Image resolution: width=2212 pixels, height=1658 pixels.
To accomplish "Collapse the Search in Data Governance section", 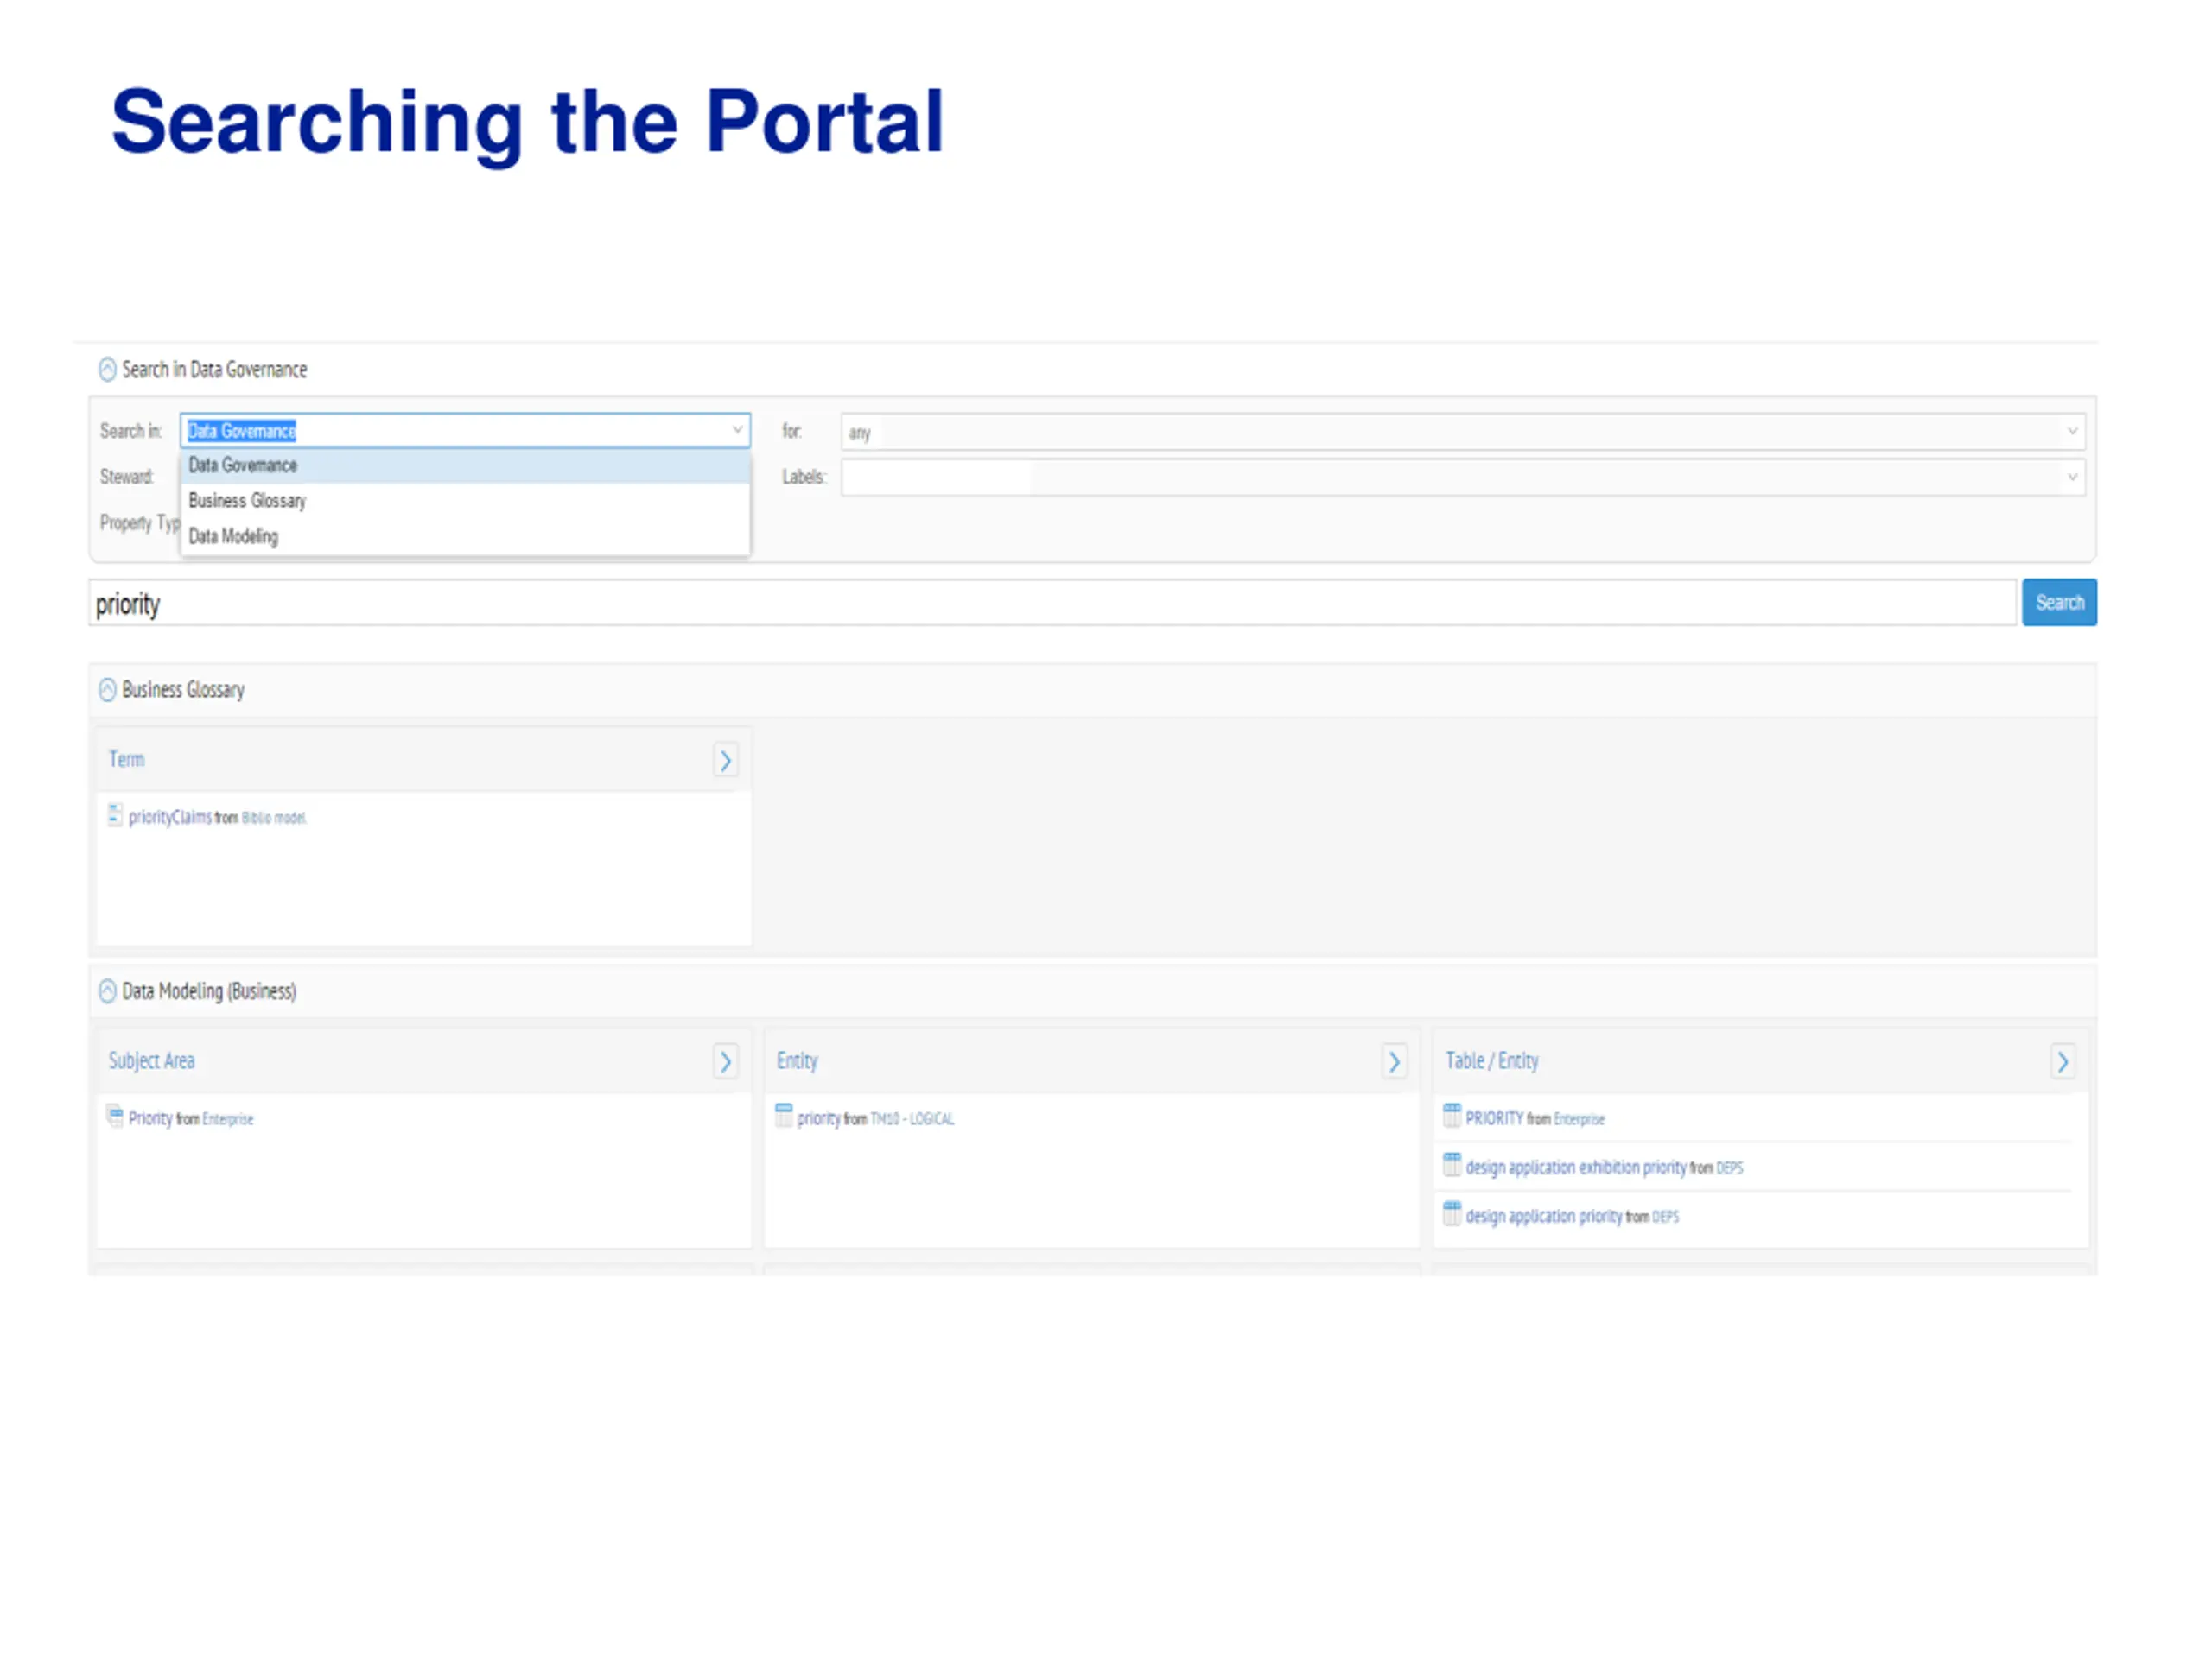I will (x=107, y=370).
